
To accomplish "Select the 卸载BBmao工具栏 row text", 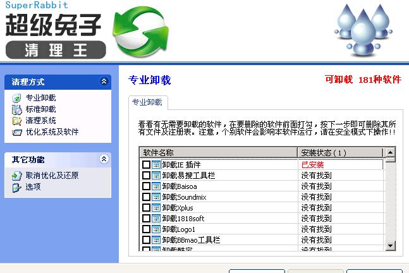I will point(191,240).
